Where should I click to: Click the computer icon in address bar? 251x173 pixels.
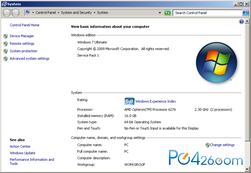click(x=28, y=12)
